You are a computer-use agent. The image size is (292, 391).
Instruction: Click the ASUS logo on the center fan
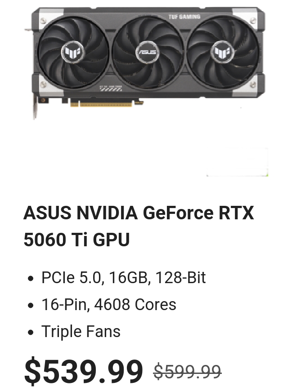point(147,52)
